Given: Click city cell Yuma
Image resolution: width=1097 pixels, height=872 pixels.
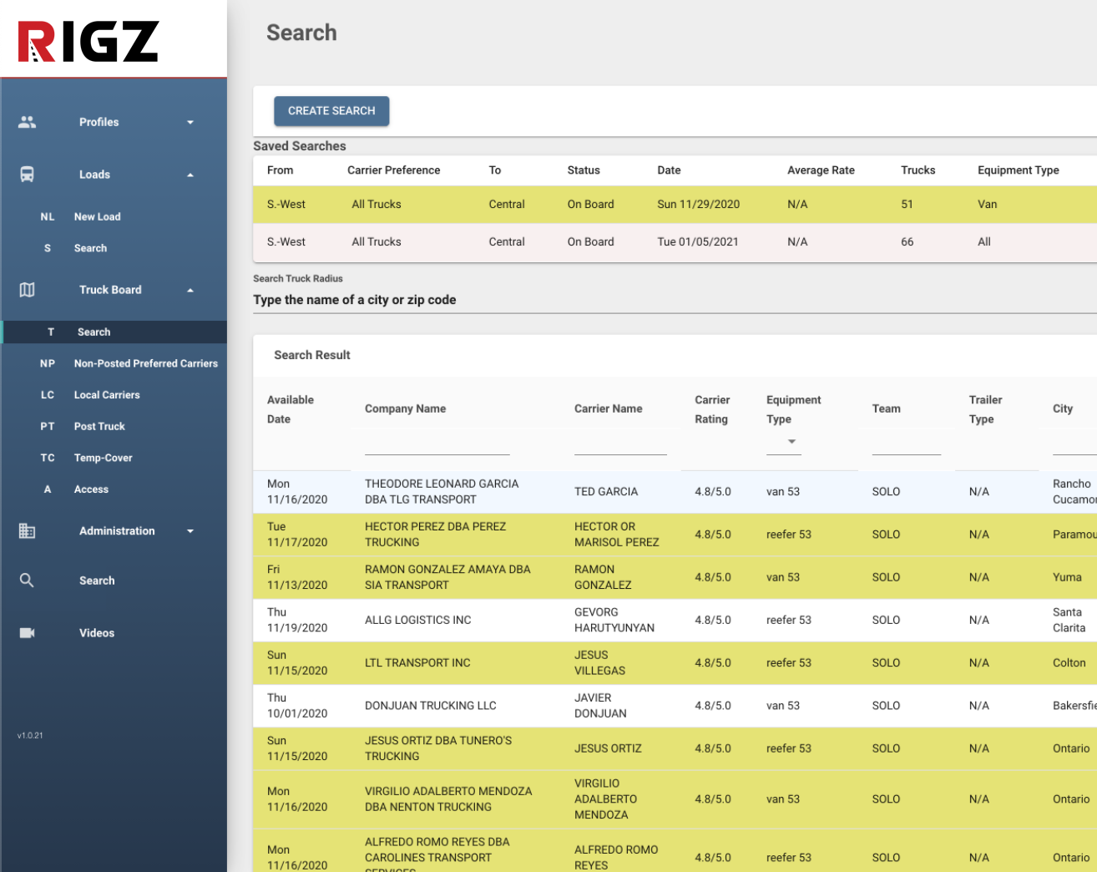Looking at the screenshot, I should pos(1067,576).
